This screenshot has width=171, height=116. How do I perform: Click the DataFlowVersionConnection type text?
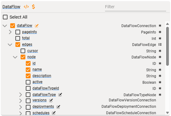(x=132, y=100)
